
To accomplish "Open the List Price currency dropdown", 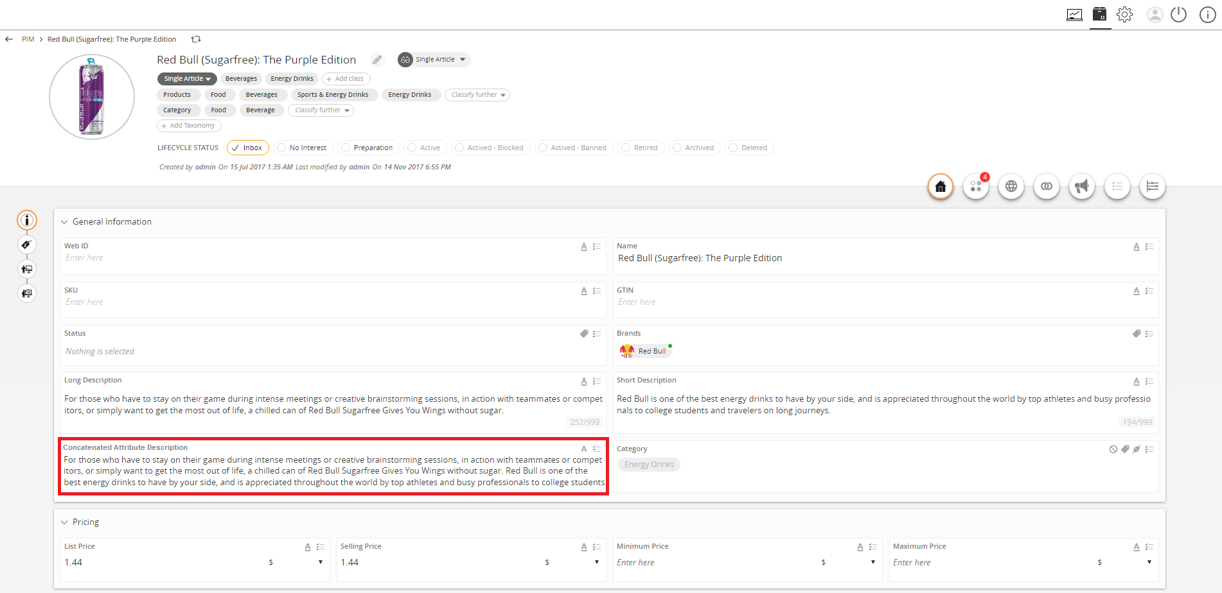I will pos(321,562).
